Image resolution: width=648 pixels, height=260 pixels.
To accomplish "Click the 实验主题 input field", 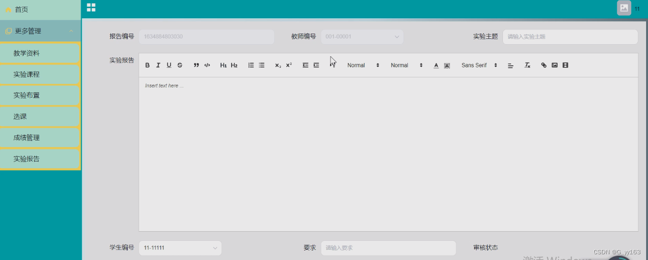I will pos(570,37).
